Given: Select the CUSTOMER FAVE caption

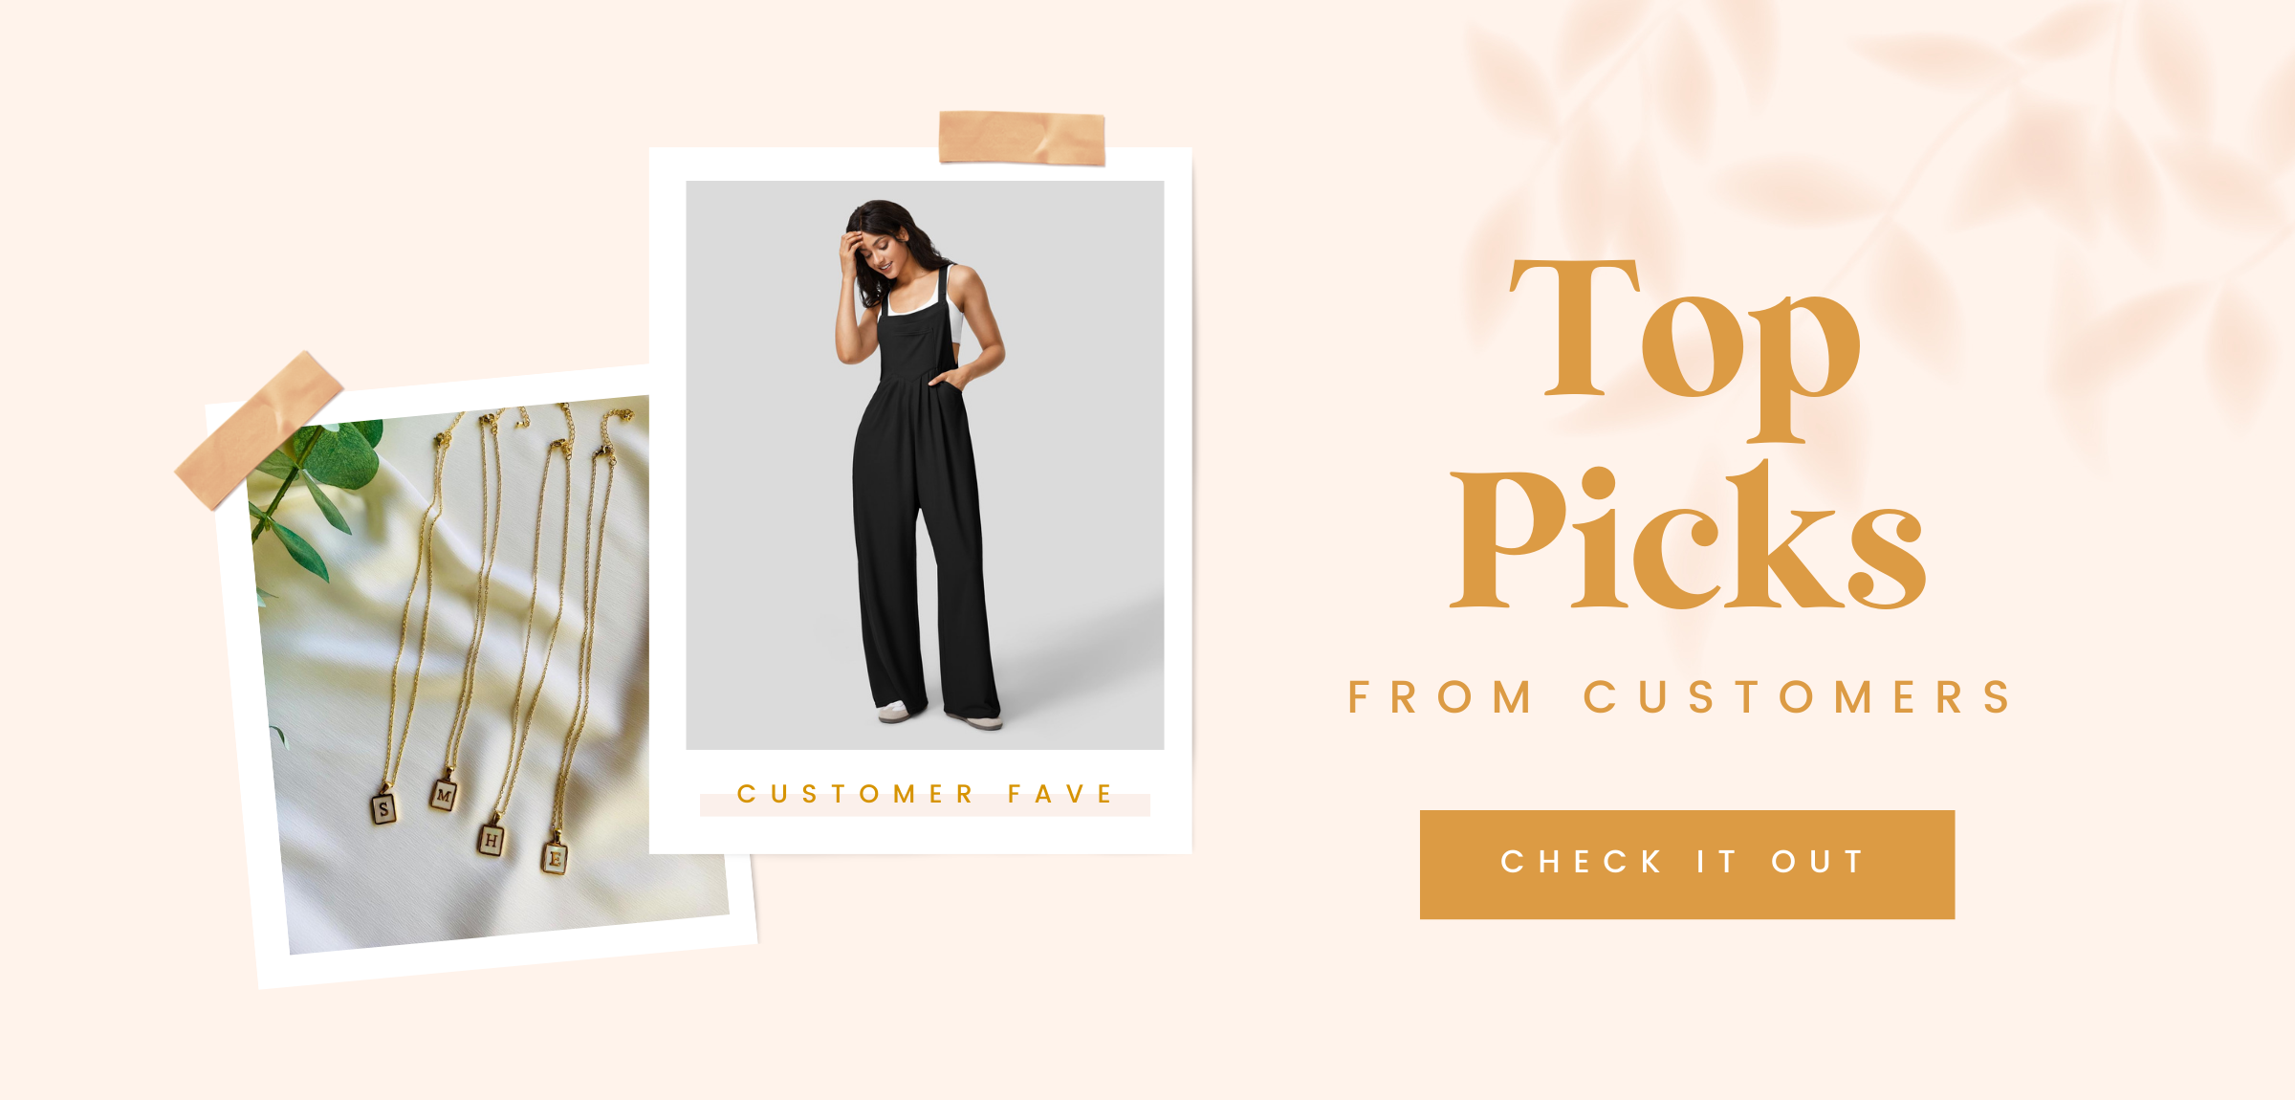Looking at the screenshot, I should click(x=925, y=794).
